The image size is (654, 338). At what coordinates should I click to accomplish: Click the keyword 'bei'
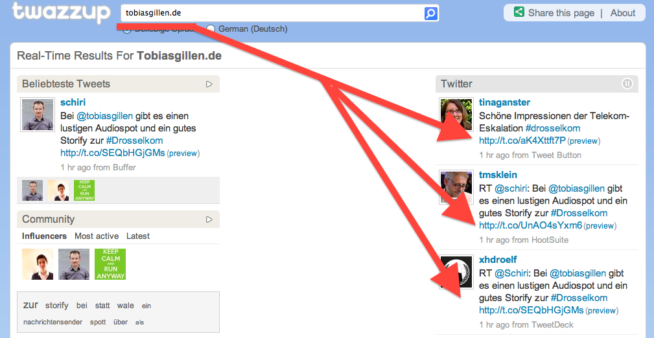(x=82, y=306)
